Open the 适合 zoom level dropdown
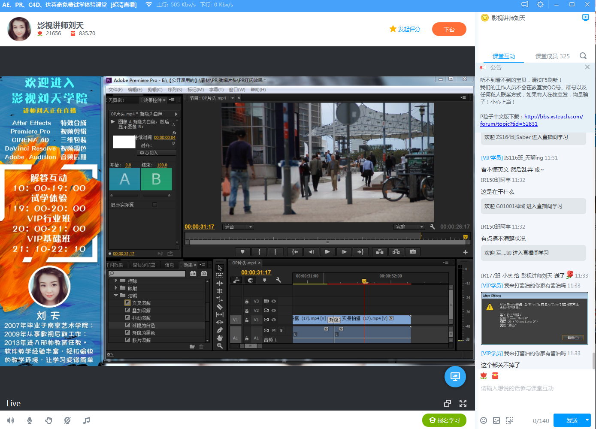The width and height of the screenshot is (596, 429). [239, 227]
